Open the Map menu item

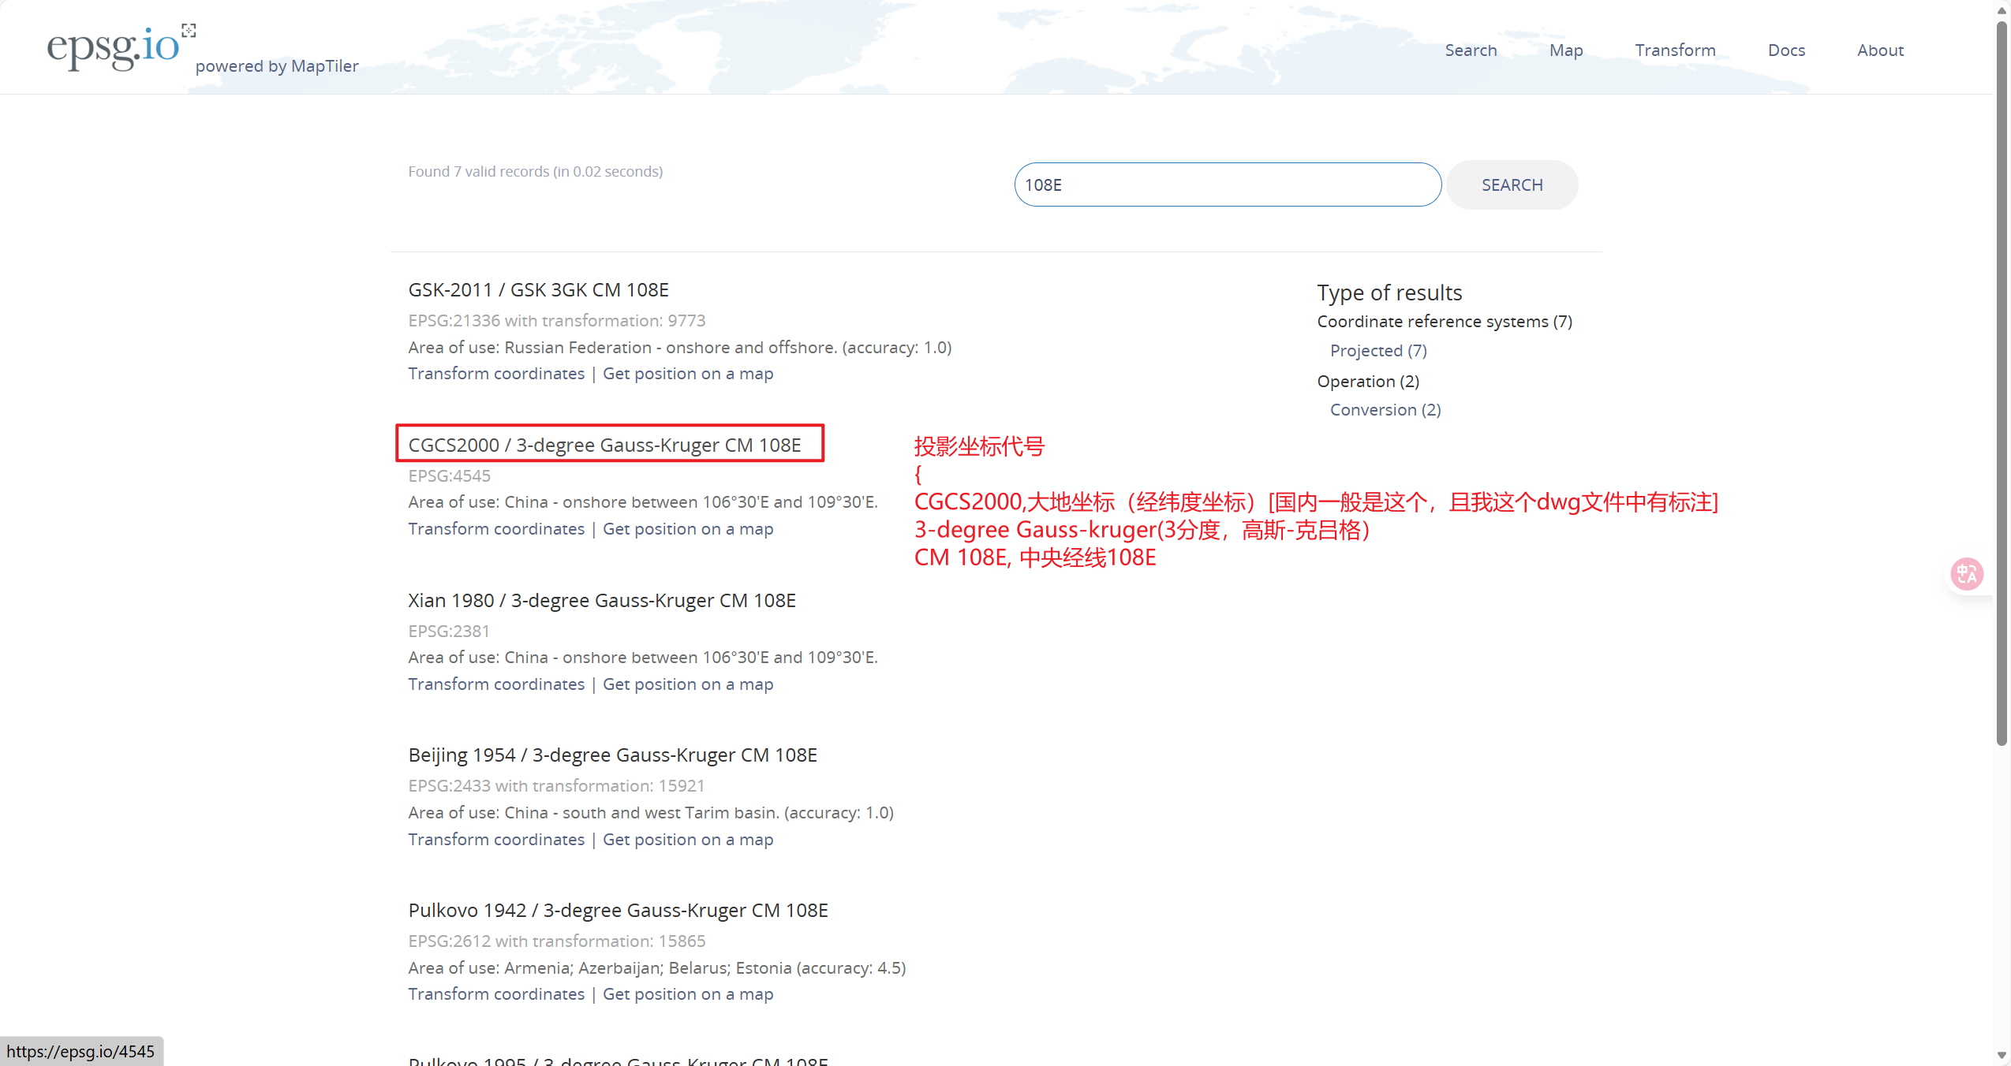coord(1565,50)
